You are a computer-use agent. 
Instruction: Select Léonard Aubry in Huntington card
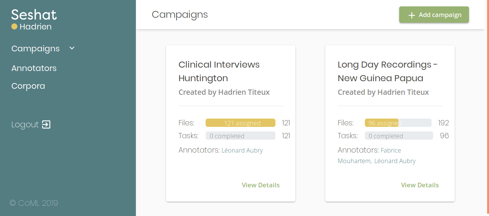click(242, 151)
